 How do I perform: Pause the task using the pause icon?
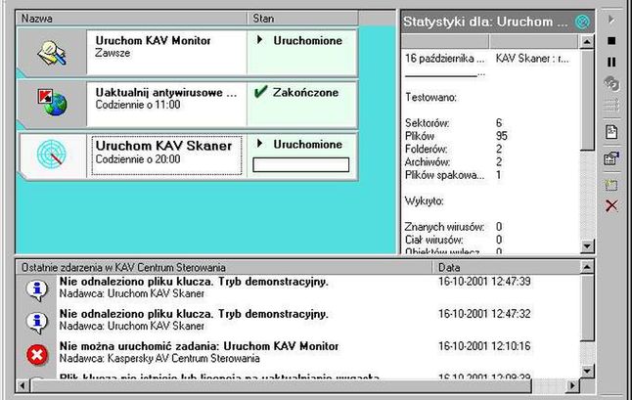[x=611, y=62]
